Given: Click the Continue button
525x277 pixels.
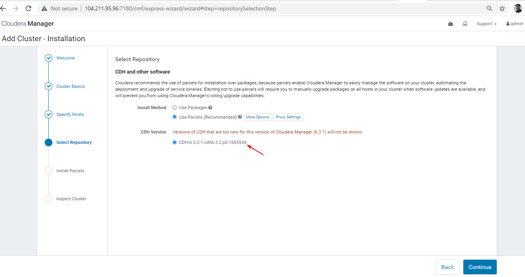Looking at the screenshot, I should [480, 267].
